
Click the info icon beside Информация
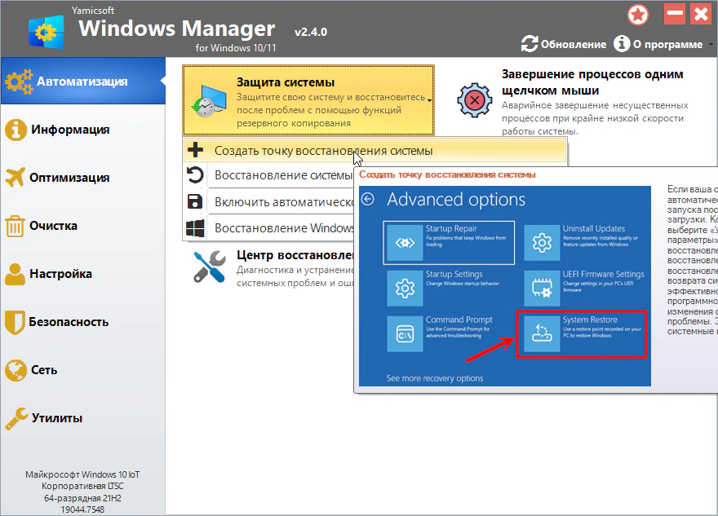click(x=16, y=130)
